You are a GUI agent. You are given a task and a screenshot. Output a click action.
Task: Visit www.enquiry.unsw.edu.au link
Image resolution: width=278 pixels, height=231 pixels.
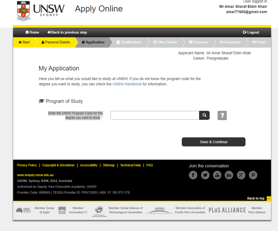35,175
